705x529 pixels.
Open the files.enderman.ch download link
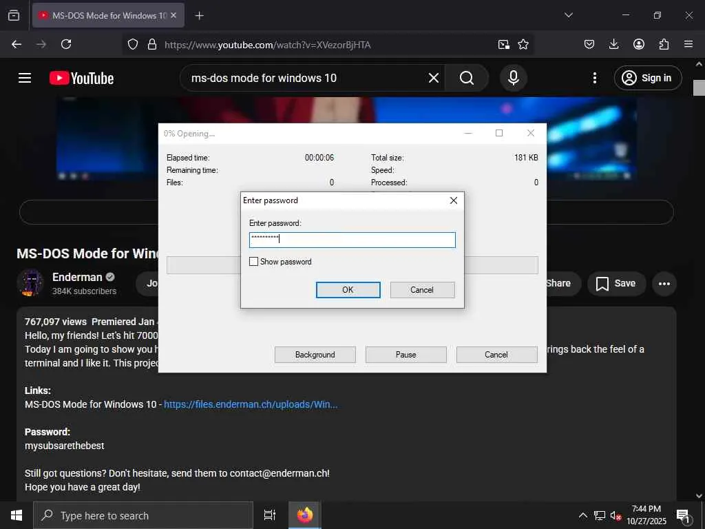click(251, 404)
